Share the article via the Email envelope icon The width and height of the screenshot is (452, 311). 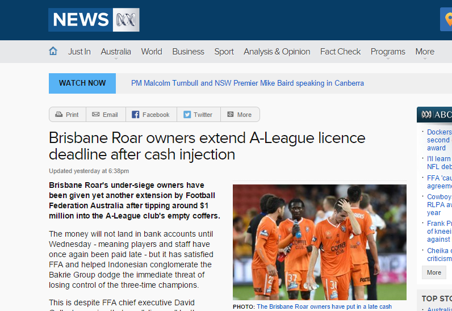[x=96, y=115]
